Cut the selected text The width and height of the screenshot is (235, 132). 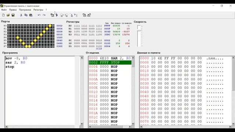(x=21, y=15)
